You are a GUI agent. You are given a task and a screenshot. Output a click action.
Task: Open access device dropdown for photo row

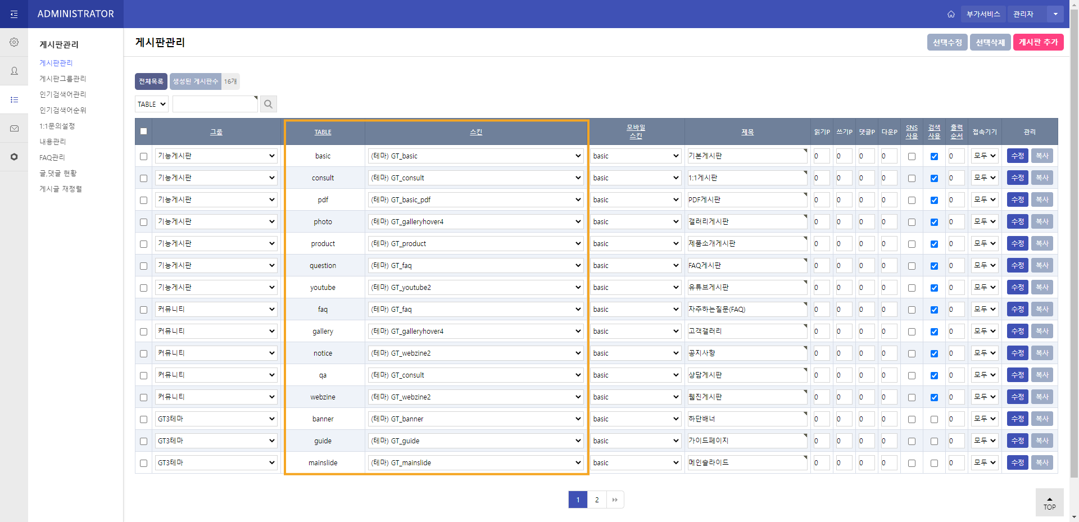tap(985, 221)
